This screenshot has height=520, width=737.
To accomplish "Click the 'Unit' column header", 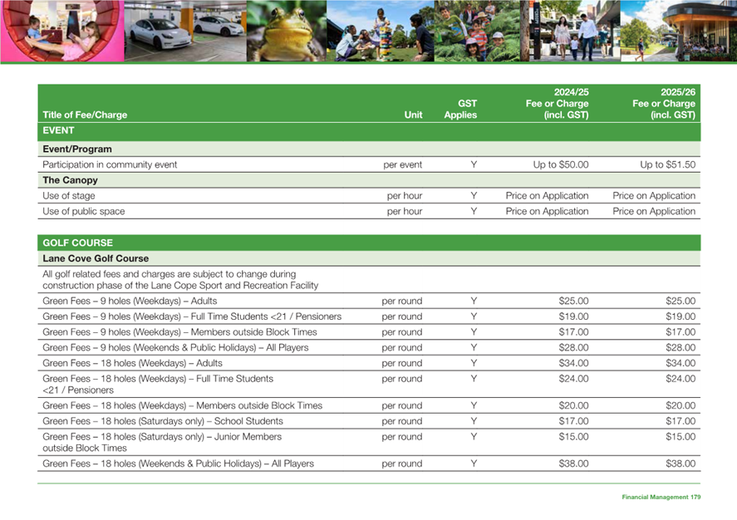I will coord(413,115).
